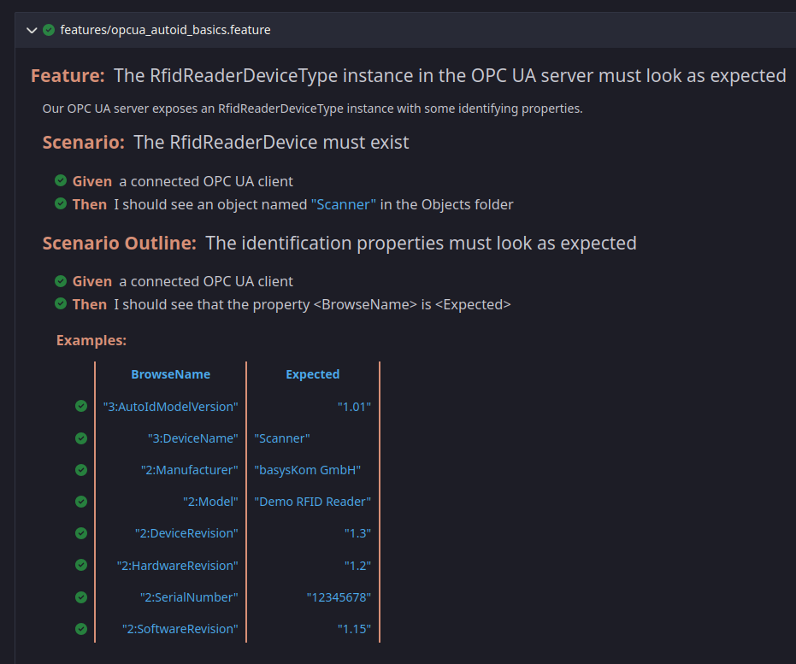Click the status icon for first 'Given a connected OPC UA client'
This screenshot has width=796, height=664.
click(x=61, y=180)
